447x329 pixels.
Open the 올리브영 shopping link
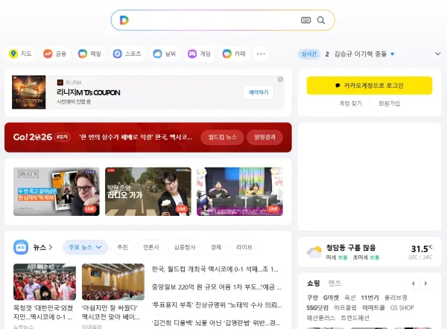pyautogui.click(x=396, y=298)
